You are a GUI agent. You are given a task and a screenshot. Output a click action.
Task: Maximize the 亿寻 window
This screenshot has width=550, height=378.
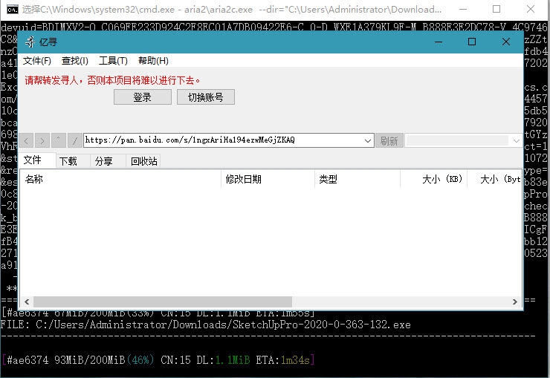click(471, 42)
